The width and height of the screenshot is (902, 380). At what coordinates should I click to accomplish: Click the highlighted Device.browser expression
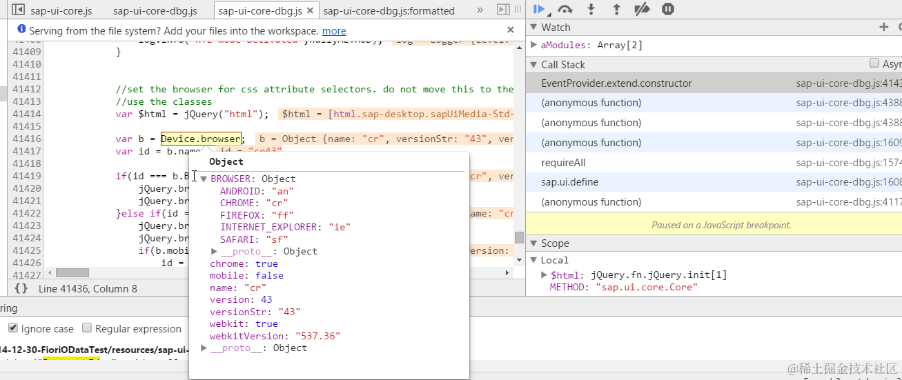point(201,139)
